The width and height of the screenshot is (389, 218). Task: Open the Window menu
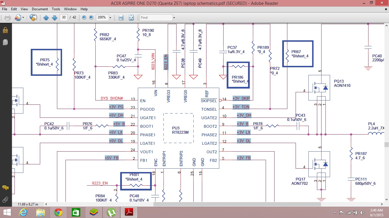70,9
